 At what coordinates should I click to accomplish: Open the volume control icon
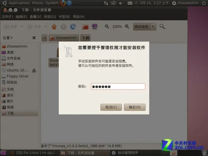click(121, 3)
